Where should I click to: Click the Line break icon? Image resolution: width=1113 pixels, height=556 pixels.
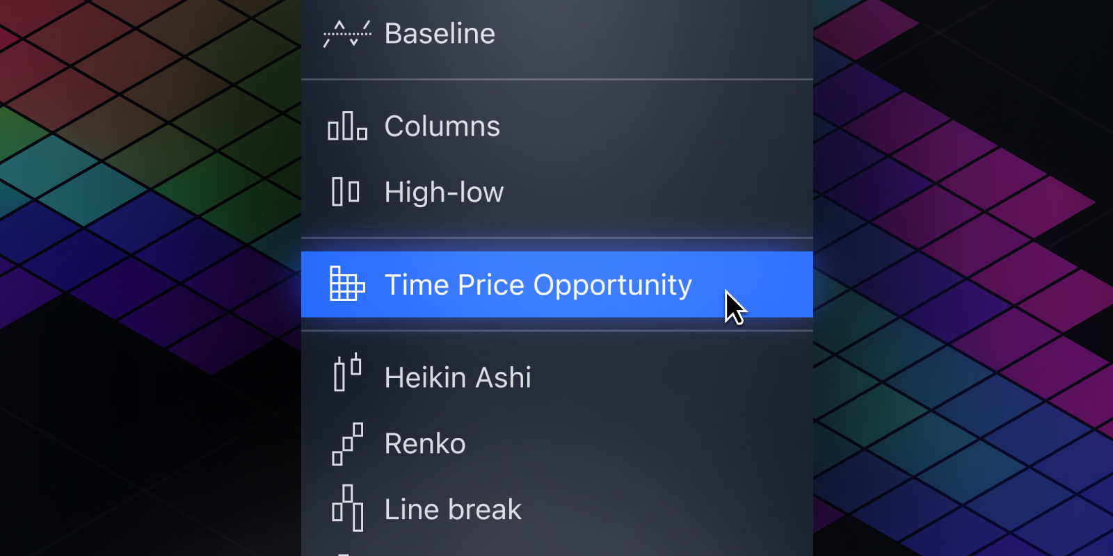click(x=347, y=508)
